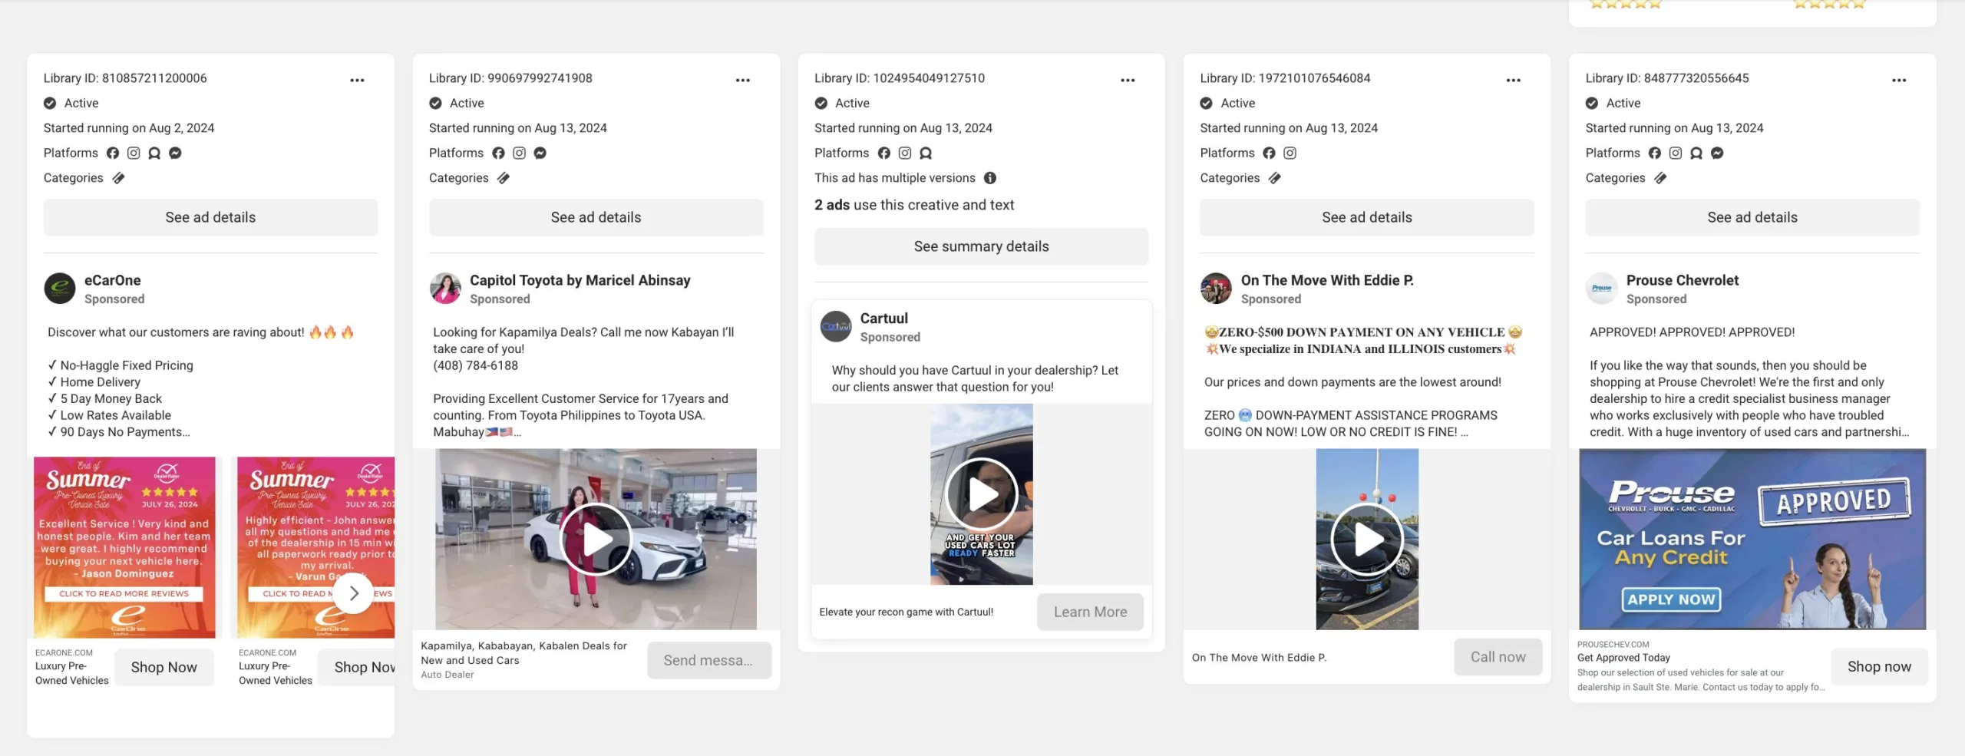Click See summary details on the Cartuul ad
1965x756 pixels.
[x=981, y=246]
